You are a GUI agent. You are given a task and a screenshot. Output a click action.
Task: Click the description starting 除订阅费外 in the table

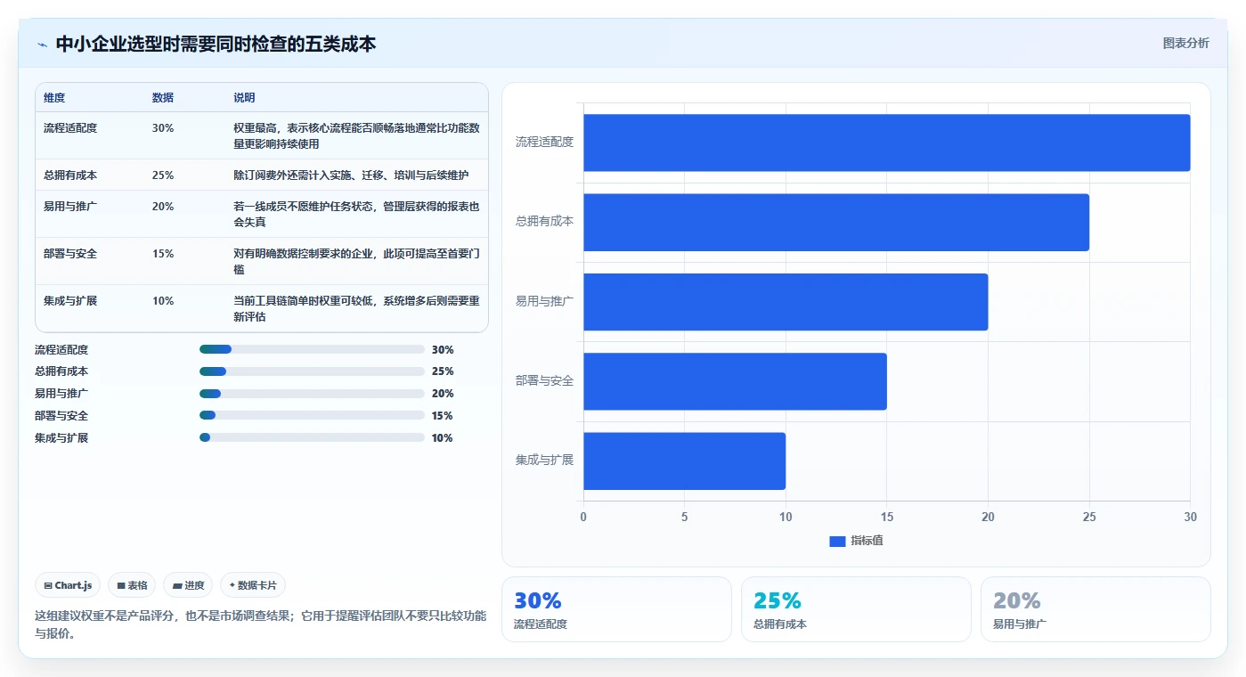351,175
